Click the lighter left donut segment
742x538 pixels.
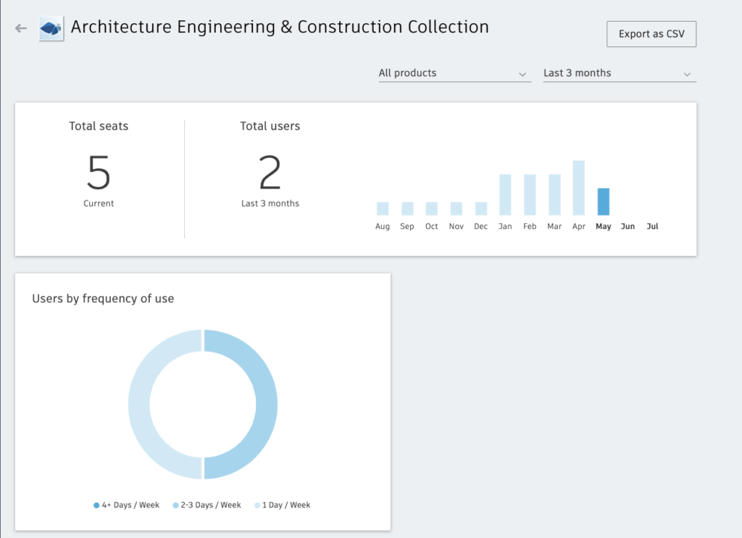coord(139,404)
